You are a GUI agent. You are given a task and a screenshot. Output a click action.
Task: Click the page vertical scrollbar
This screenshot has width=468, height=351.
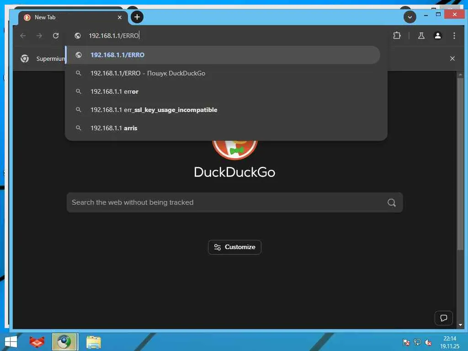(x=460, y=164)
